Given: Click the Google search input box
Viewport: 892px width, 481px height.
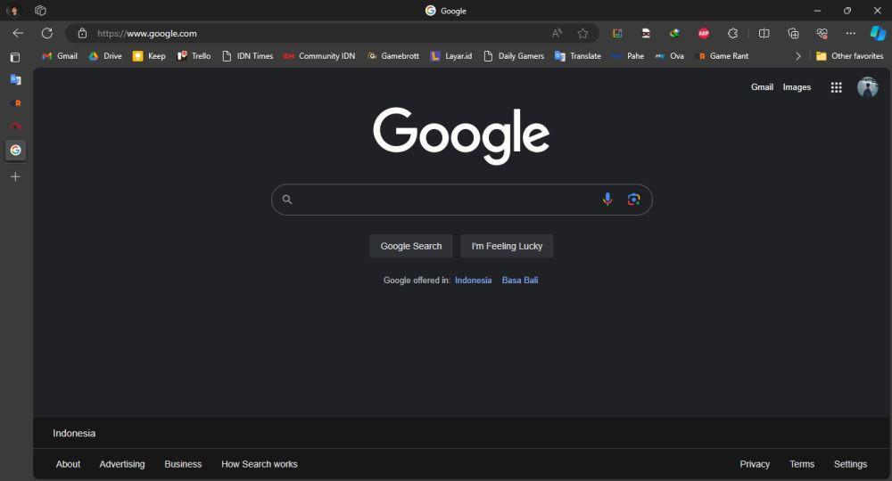Looking at the screenshot, I should [461, 200].
